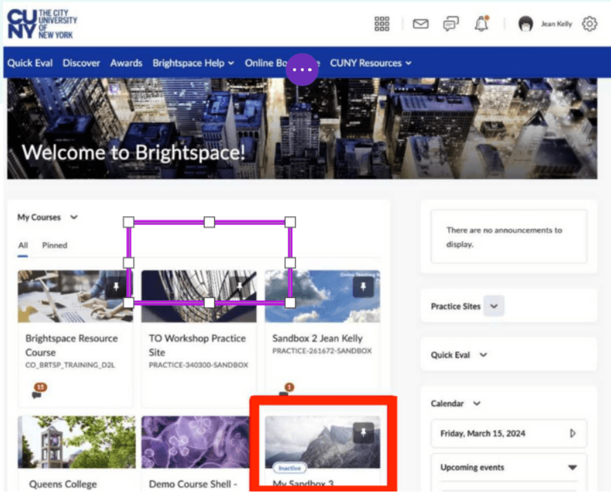Unpin Brightspace Resource Course pin icon
The image size is (611, 497).
(116, 287)
